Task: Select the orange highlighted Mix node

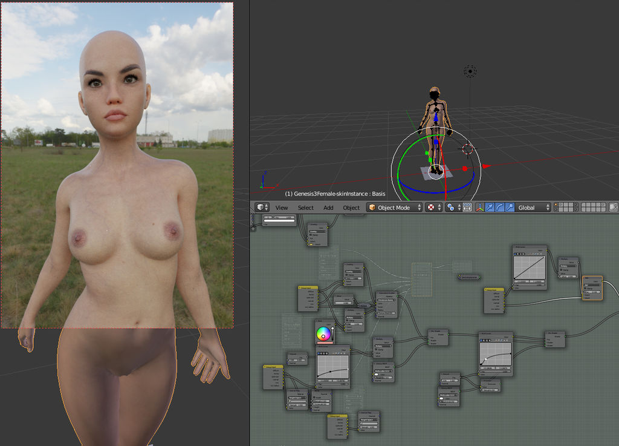Action: click(x=592, y=279)
